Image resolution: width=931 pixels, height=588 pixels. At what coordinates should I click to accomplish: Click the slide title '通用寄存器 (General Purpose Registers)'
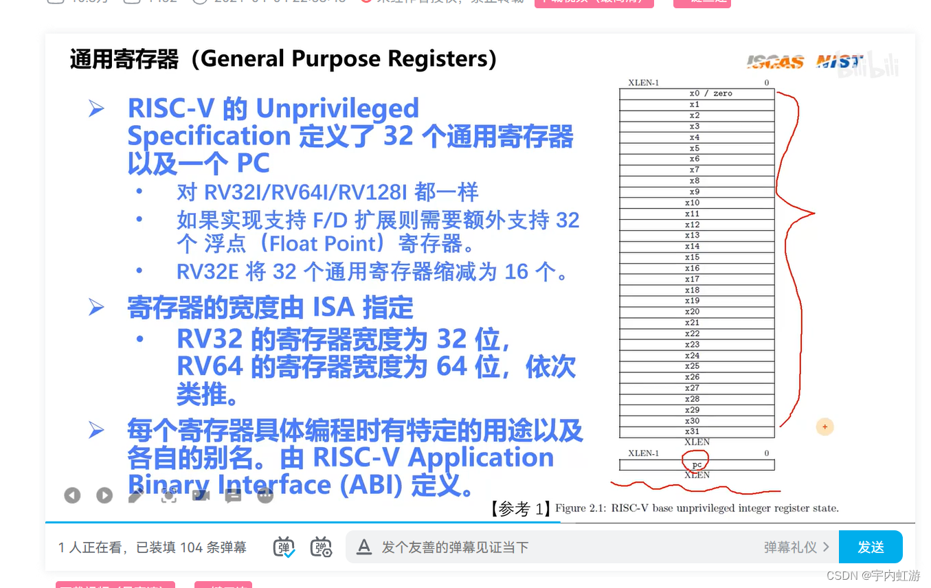[283, 60]
